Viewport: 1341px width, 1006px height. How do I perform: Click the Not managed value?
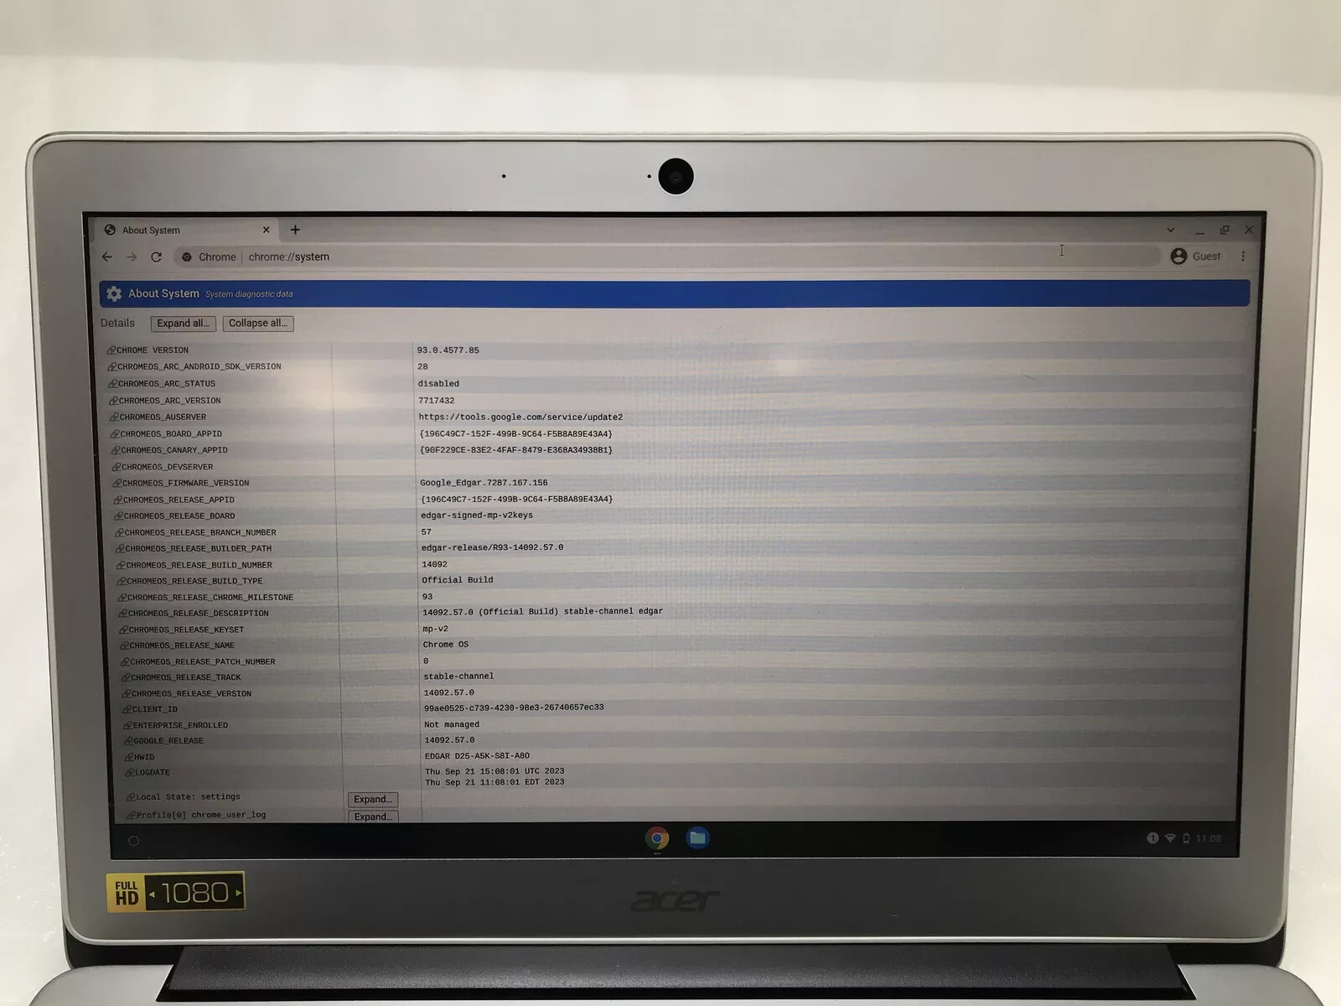coord(452,724)
